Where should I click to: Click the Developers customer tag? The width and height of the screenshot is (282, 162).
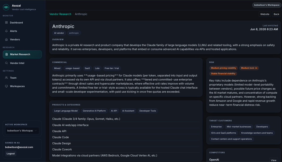point(262,126)
